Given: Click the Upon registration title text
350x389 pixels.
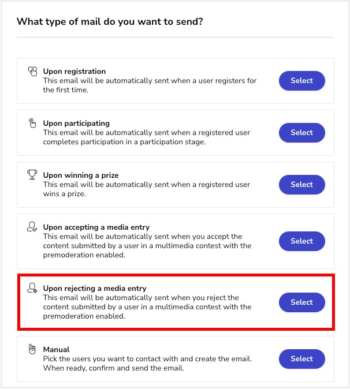Looking at the screenshot, I should pos(75,72).
